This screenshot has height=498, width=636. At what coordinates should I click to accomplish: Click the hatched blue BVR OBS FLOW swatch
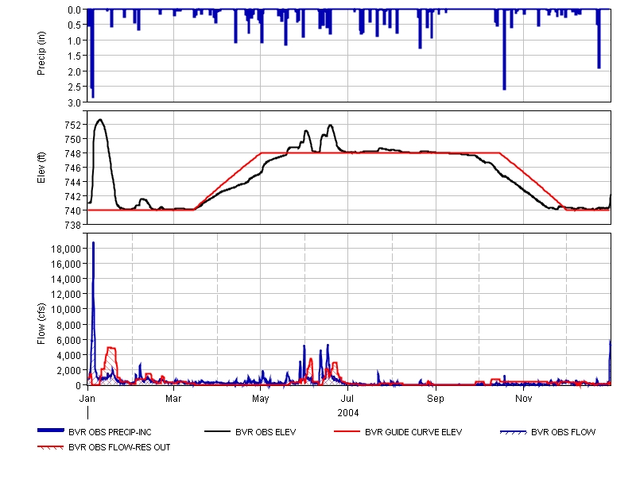(x=513, y=431)
